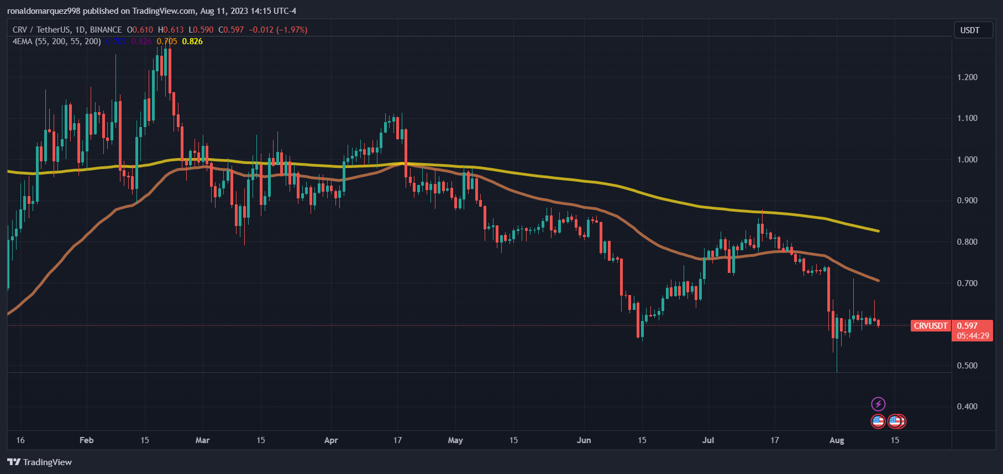Click the orange 0.705 EMA value
1003x474 pixels.
[167, 41]
